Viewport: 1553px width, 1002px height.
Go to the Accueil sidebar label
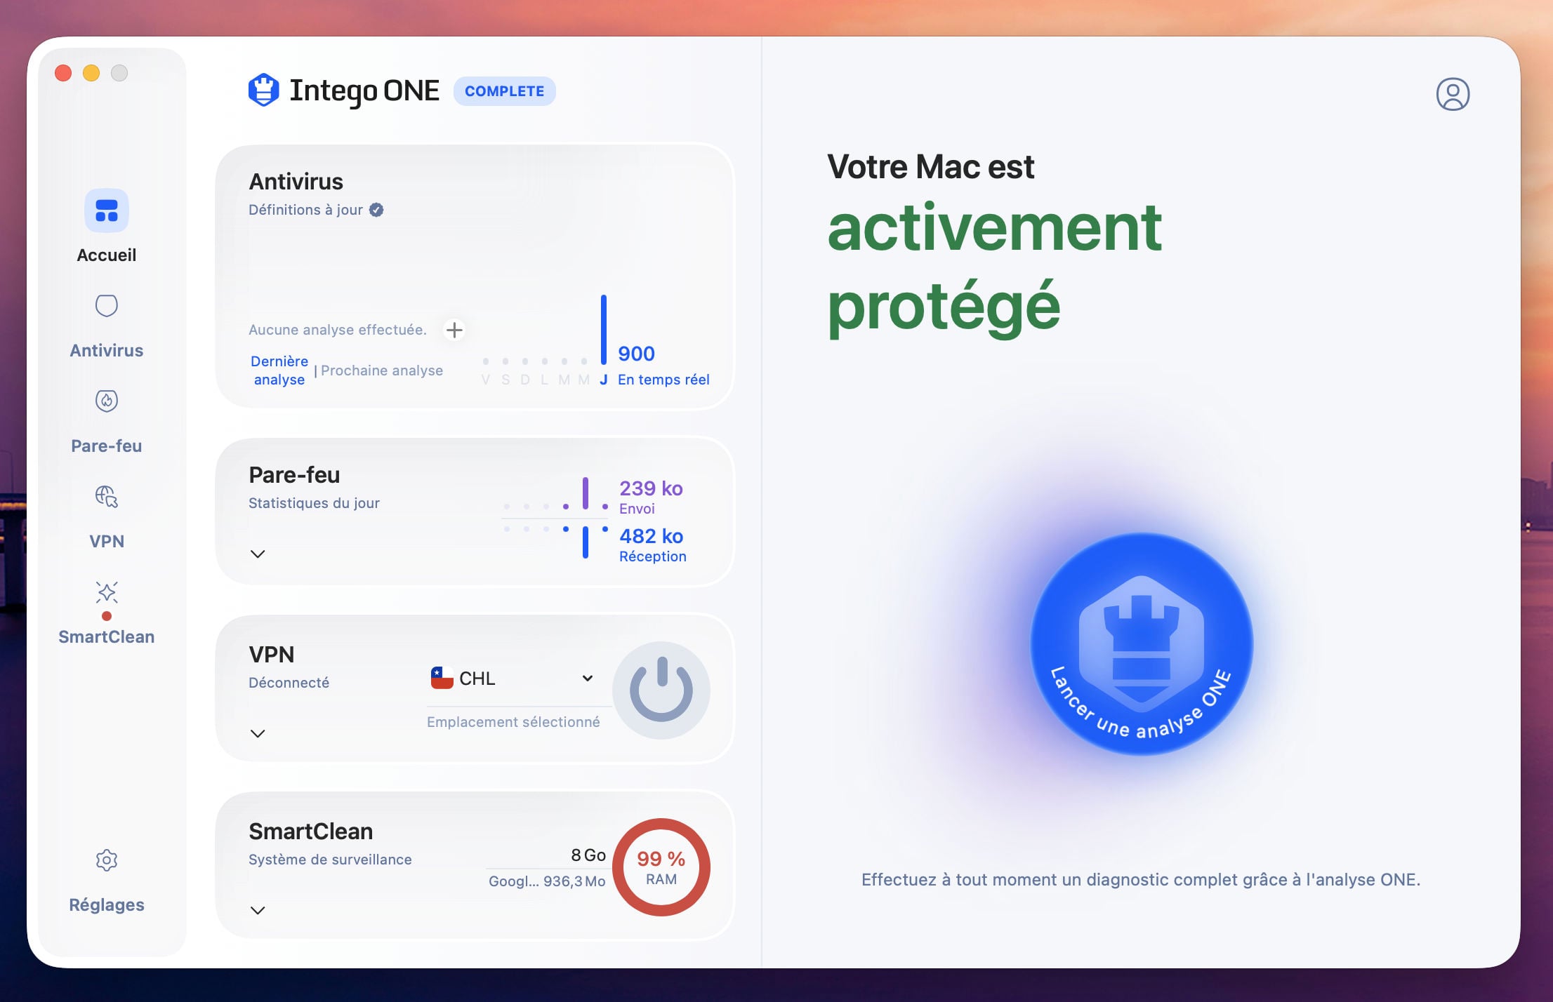coord(107,255)
